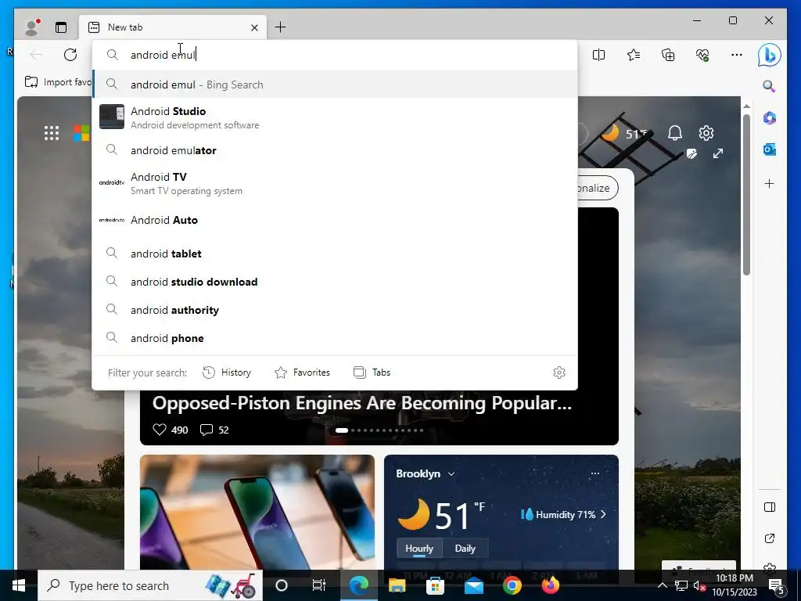Filter search by History
This screenshot has width=801, height=601.
click(x=227, y=372)
